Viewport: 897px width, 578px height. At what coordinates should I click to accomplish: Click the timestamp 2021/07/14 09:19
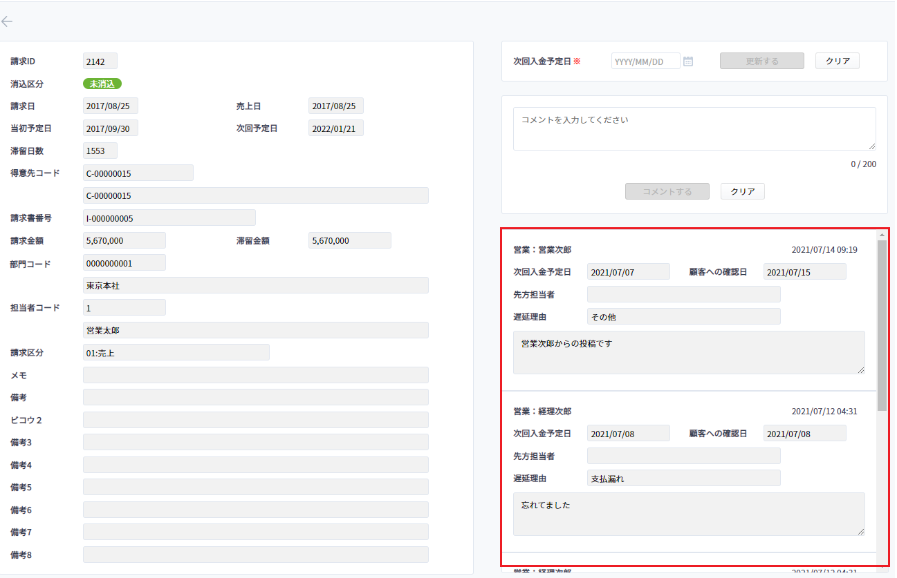click(x=824, y=250)
